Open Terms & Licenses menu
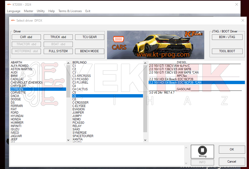The width and height of the screenshot is (249, 169). tap(70, 11)
